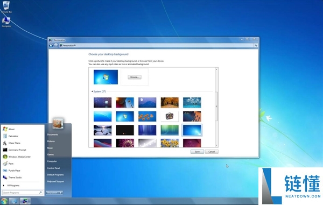
Task: Open Computer from start menu right pane
Action: tap(52, 161)
